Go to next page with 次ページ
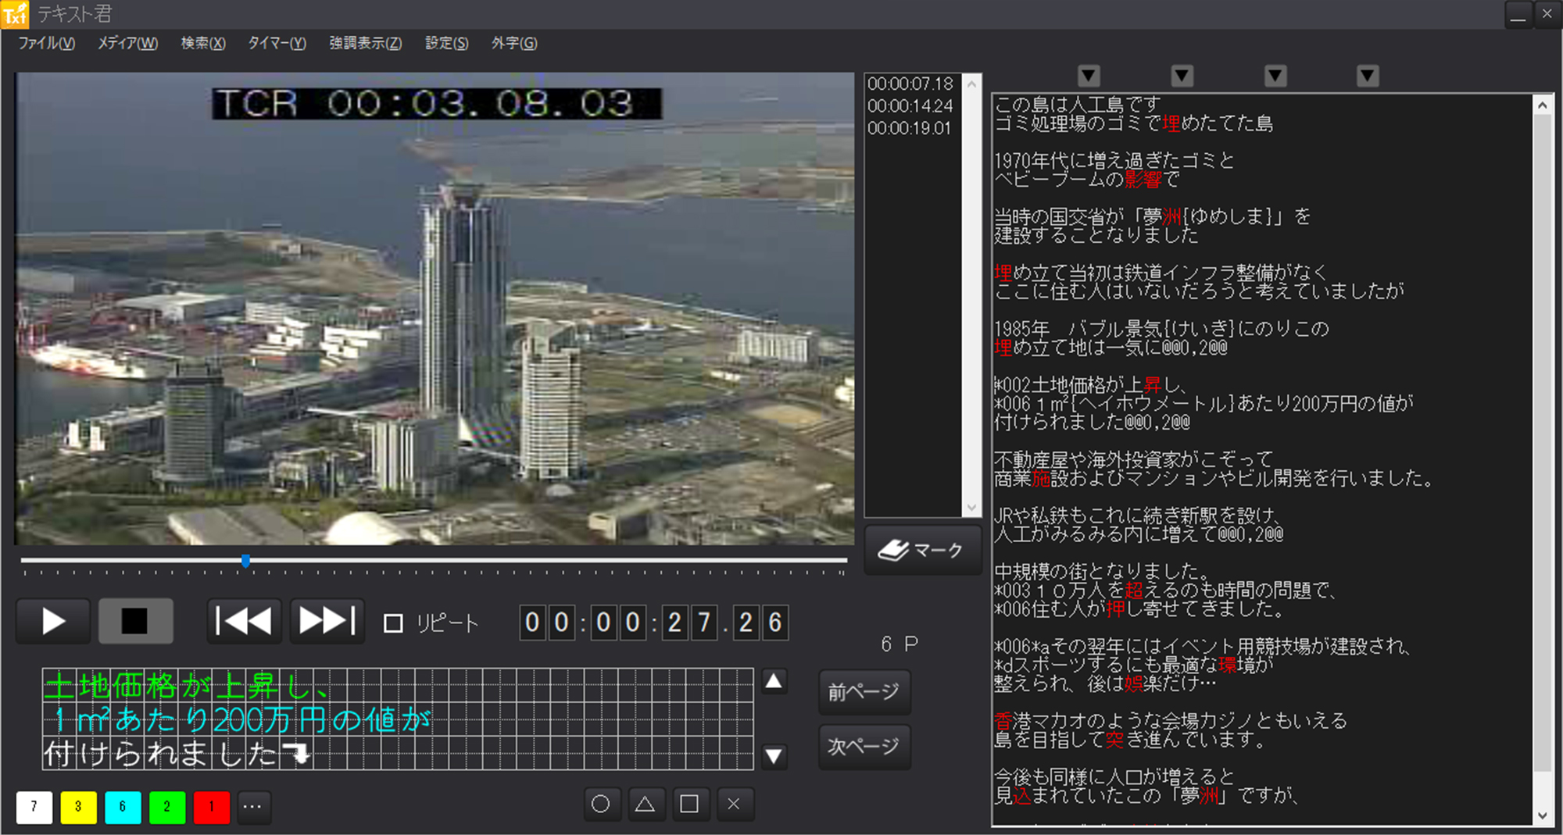The height and width of the screenshot is (835, 1563). tap(864, 747)
